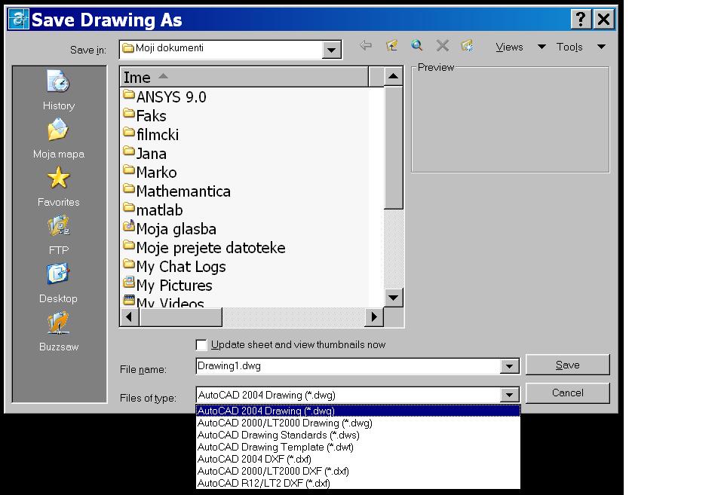The width and height of the screenshot is (724, 495).
Task: Select the Moja glasba folder
Action: click(170, 229)
